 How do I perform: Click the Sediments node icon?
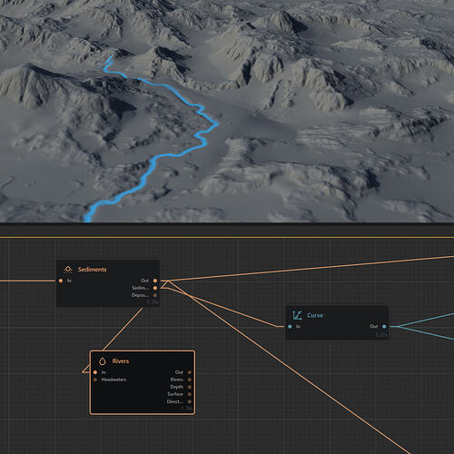pyautogui.click(x=68, y=269)
